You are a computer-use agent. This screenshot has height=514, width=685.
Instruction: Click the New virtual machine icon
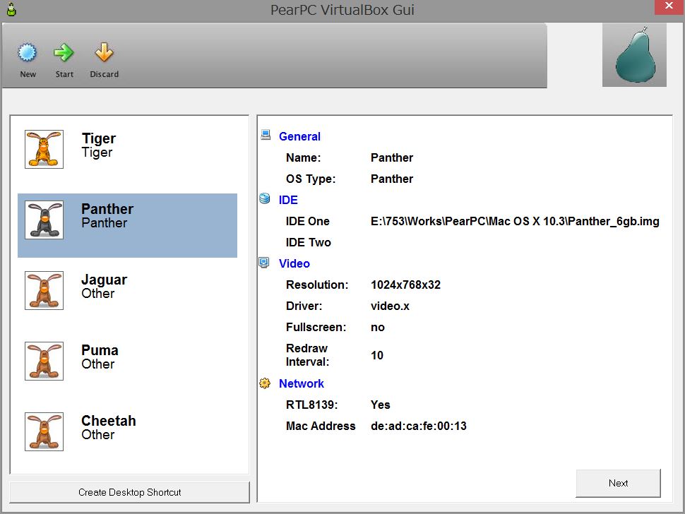27,53
